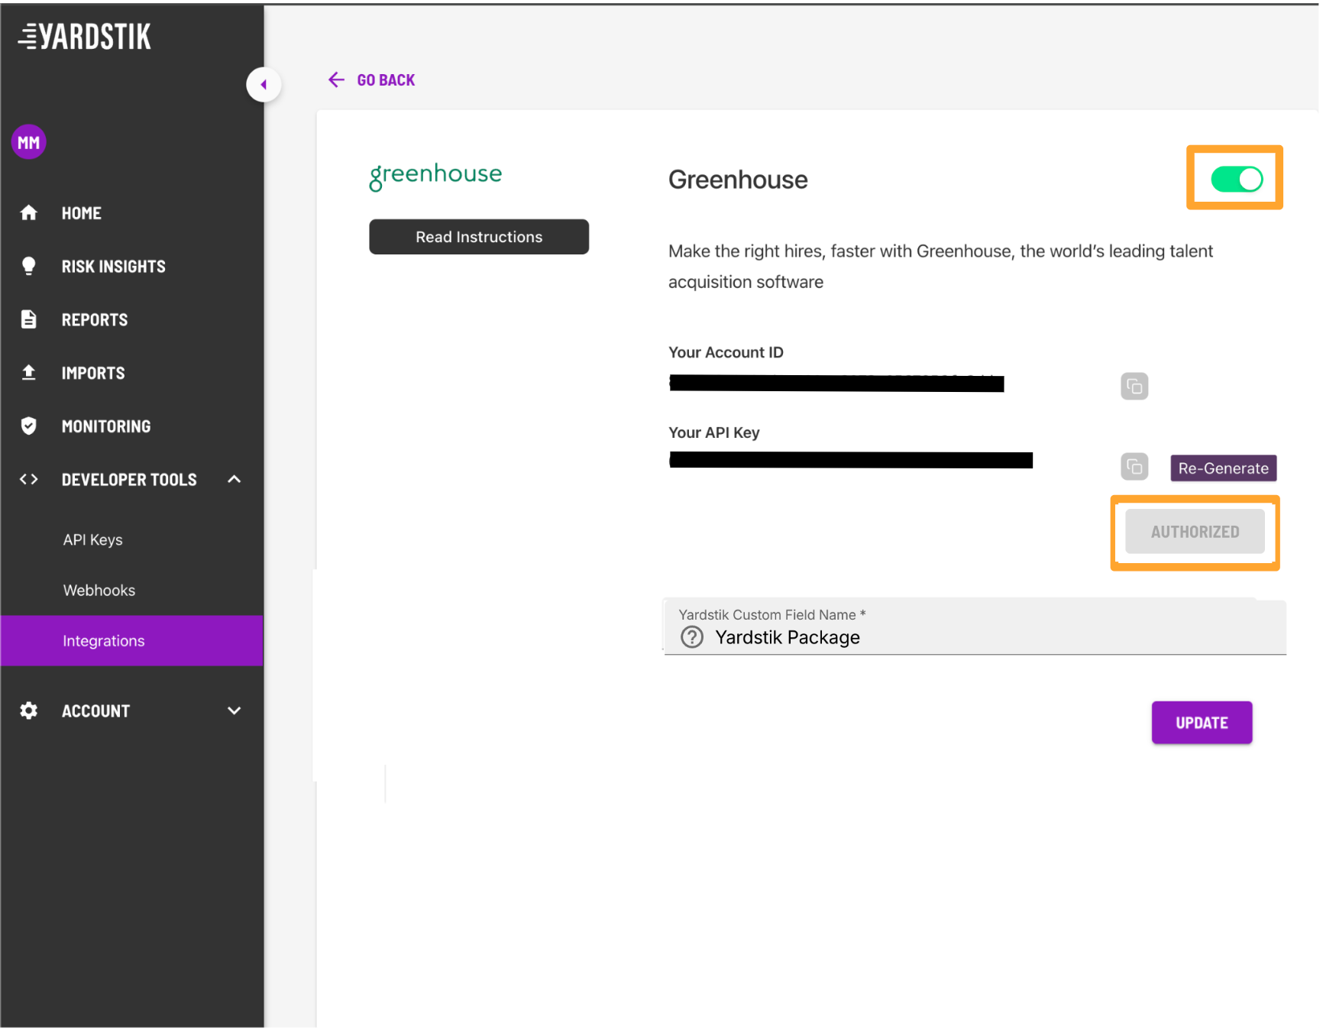1323x1033 pixels.
Task: Click the Greenhouse description paragraph
Action: [x=940, y=267]
